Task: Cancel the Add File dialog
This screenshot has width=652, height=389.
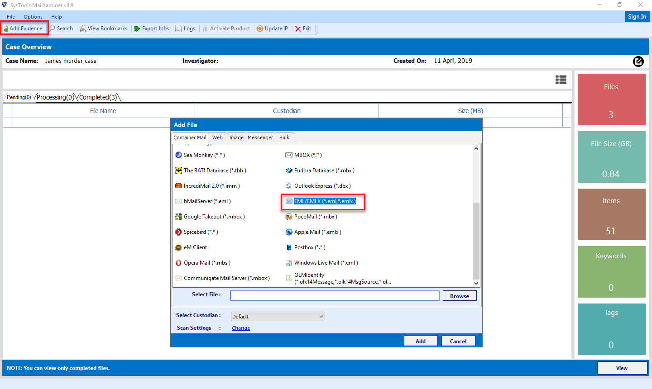Action: (458, 341)
